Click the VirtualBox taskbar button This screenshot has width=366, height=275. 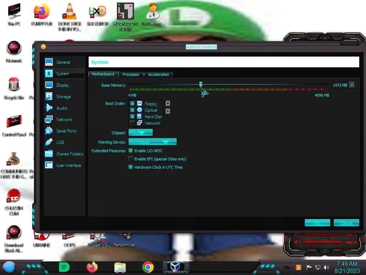tap(175, 267)
